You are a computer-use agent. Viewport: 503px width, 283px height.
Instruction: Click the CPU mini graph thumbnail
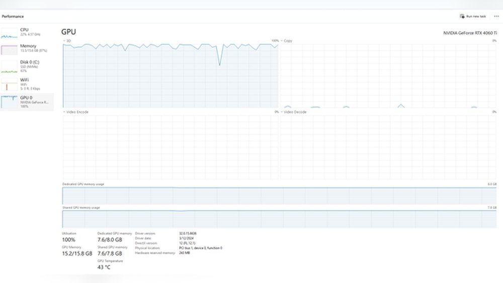(9, 34)
